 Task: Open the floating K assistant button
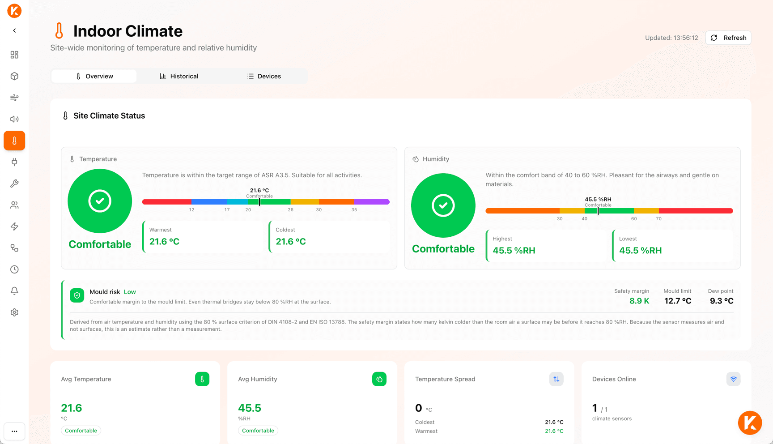750,423
